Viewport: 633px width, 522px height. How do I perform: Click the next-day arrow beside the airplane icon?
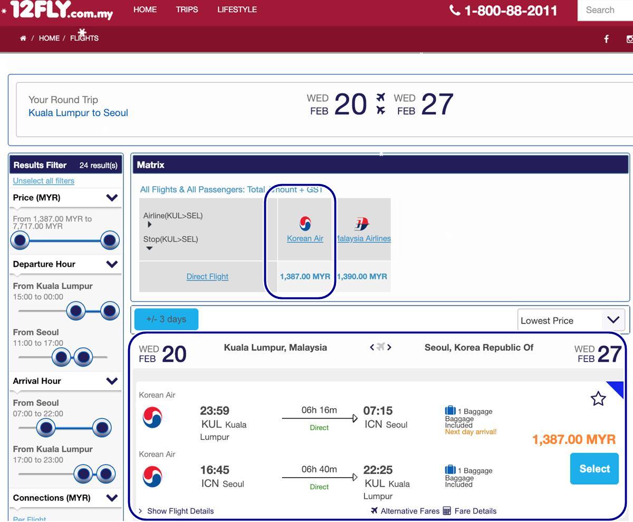(x=389, y=347)
